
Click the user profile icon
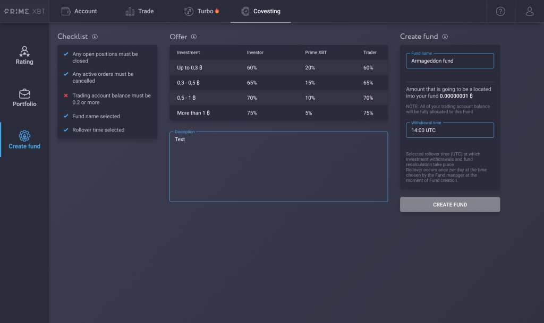(x=529, y=11)
